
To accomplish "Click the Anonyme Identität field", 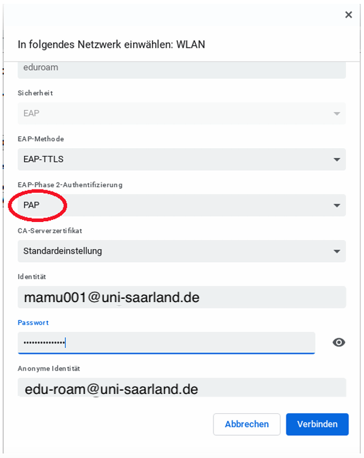I will [x=182, y=387].
